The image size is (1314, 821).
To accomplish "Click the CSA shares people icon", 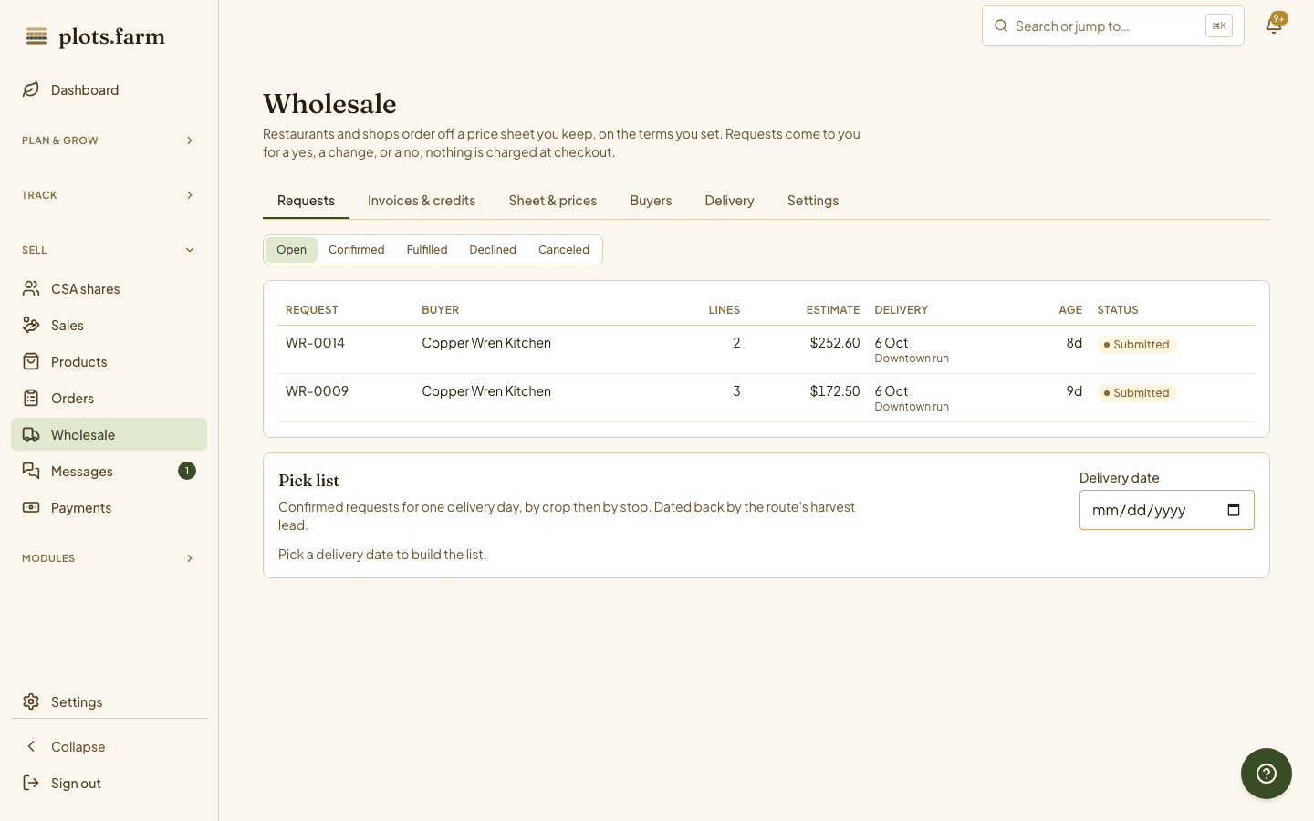I will pos(31,288).
